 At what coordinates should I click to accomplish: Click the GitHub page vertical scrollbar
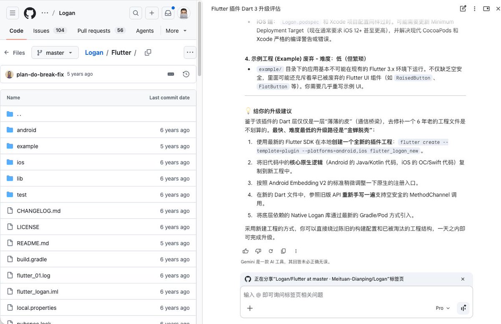point(200,40)
